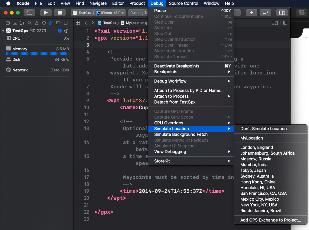This screenshot has width=309, height=230.
Task: Expand the View Debugging submenu
Action: coord(191,152)
